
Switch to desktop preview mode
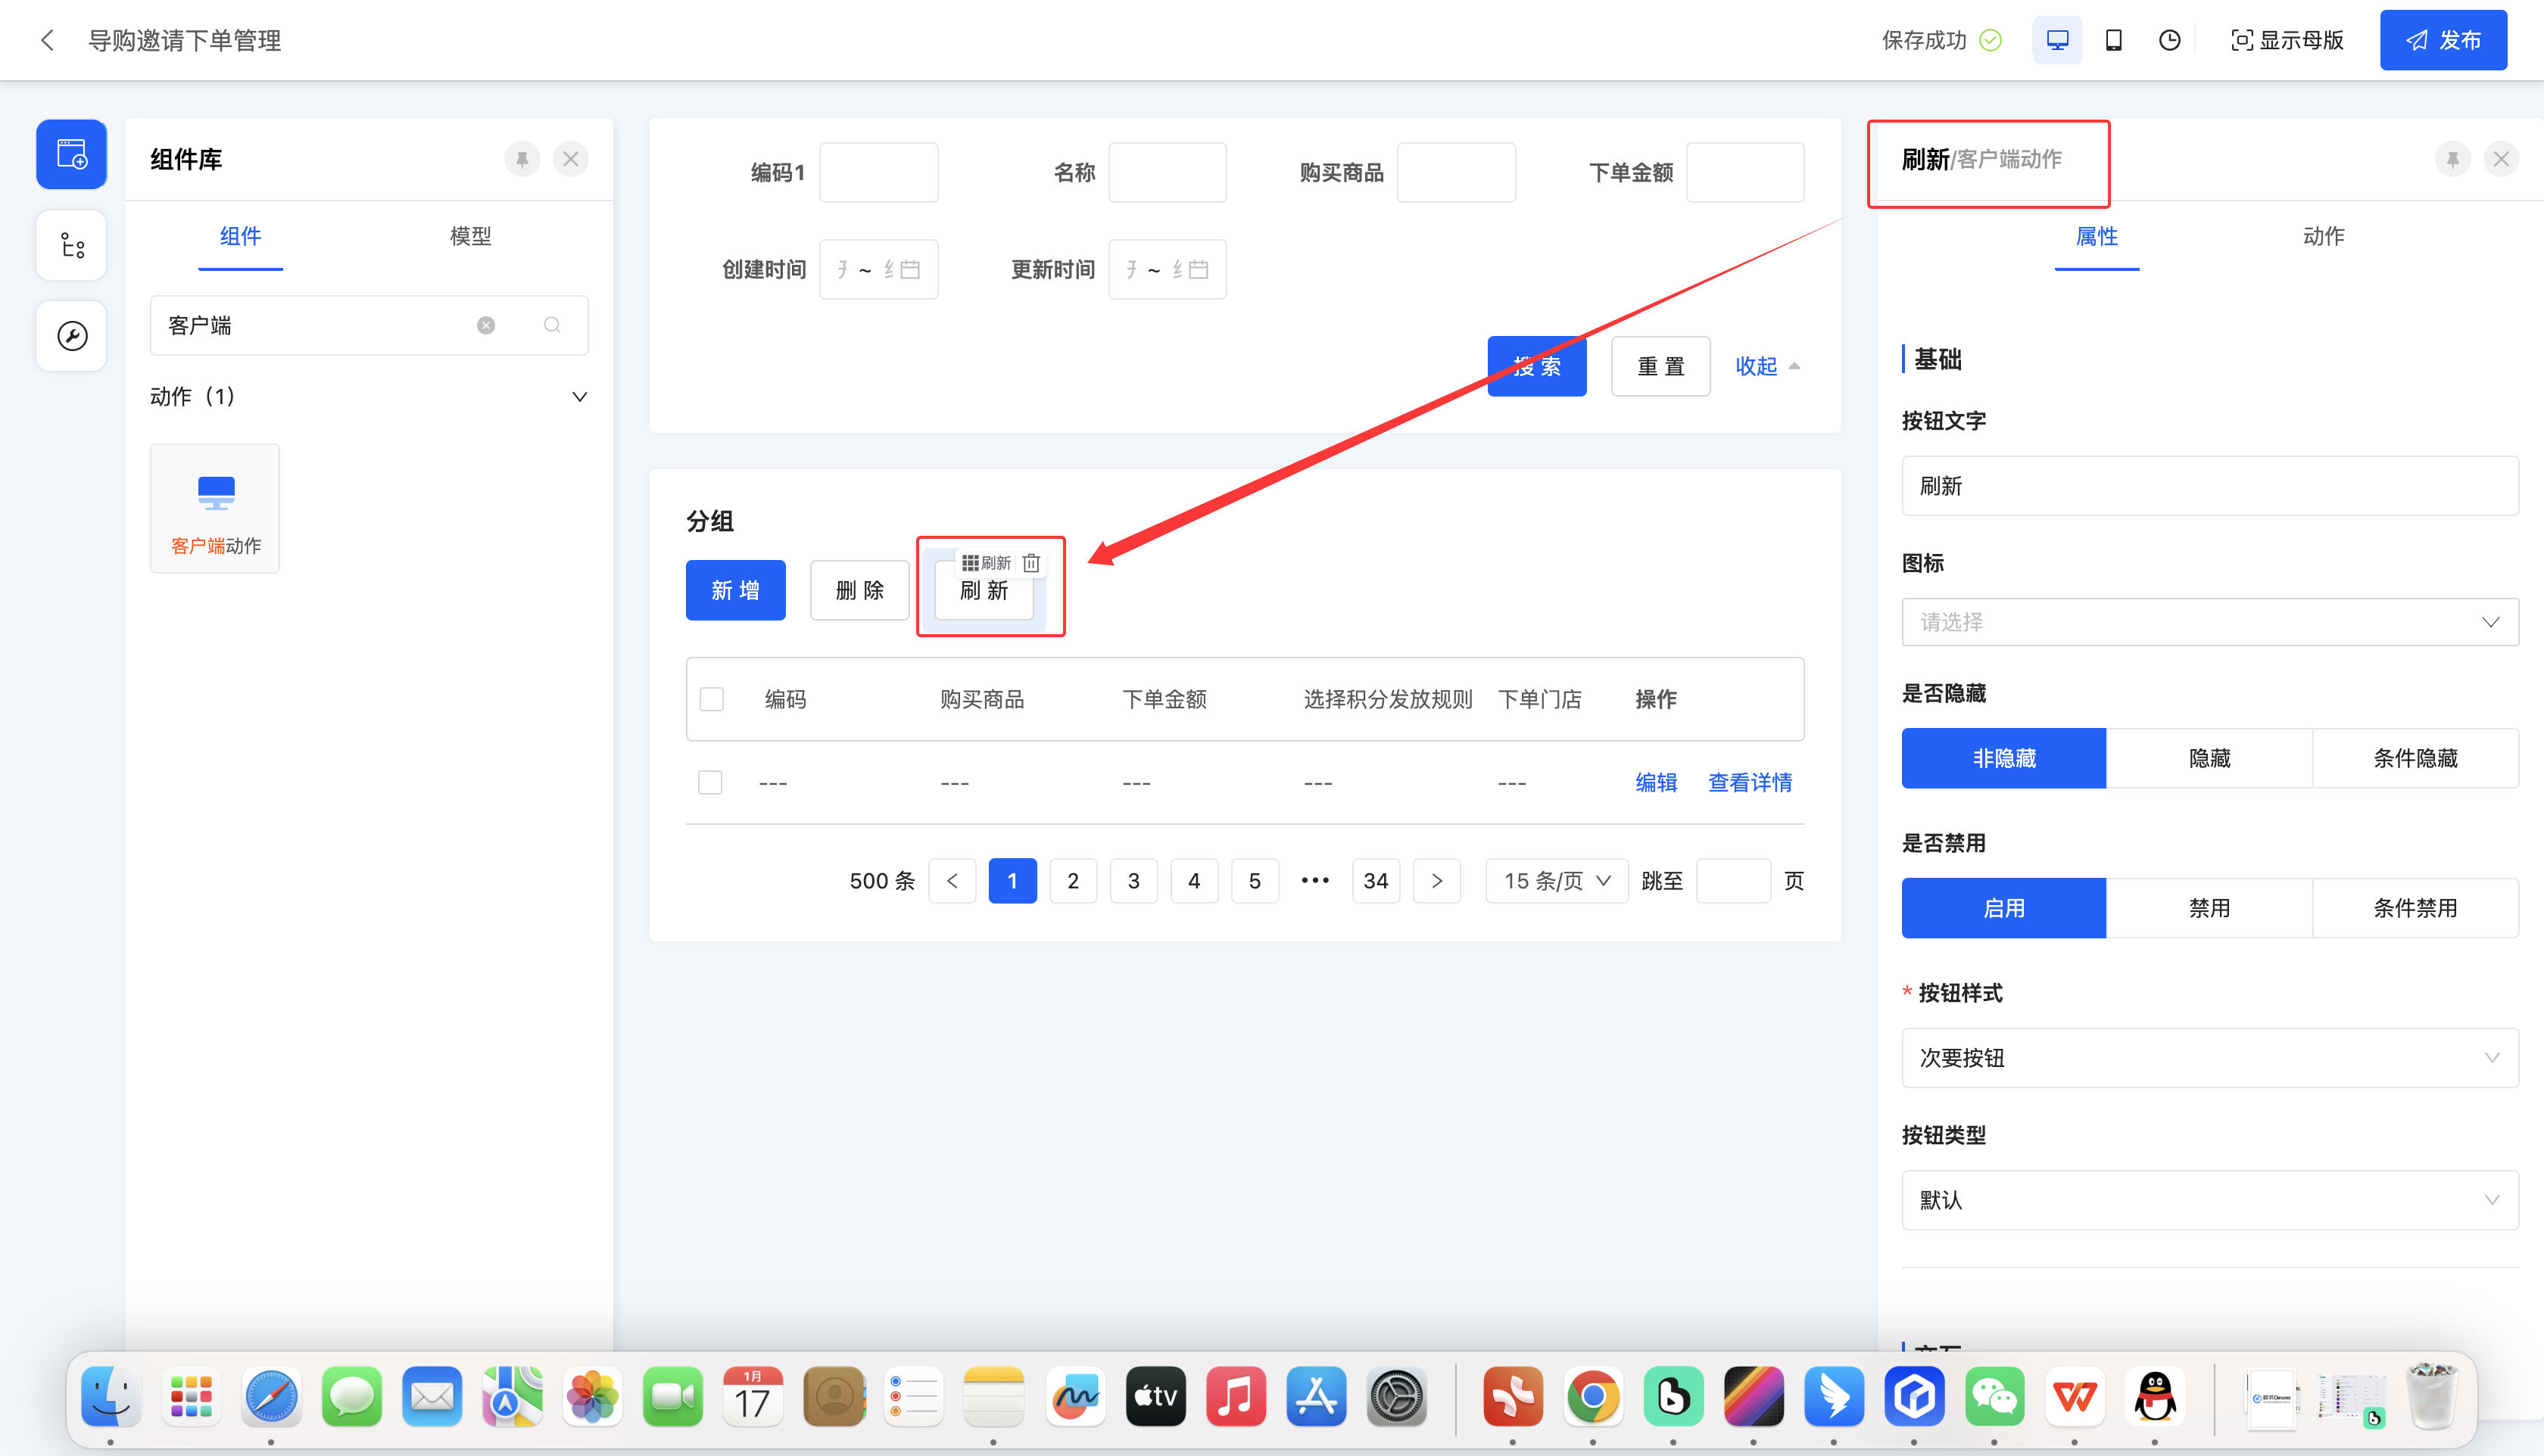(x=2057, y=40)
